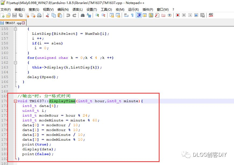Image resolution: width=234 pixels, height=165 pixels.
Task: Open the 语言(L) menu
Action: tap(77, 9)
